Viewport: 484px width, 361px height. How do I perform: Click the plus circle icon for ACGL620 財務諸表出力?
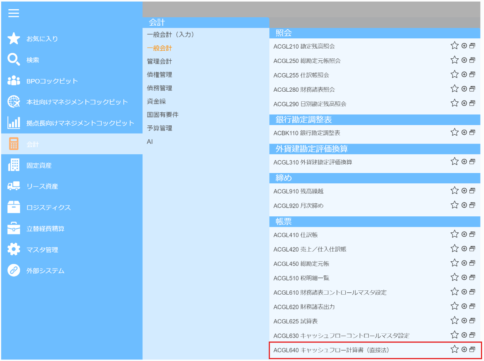(464, 306)
